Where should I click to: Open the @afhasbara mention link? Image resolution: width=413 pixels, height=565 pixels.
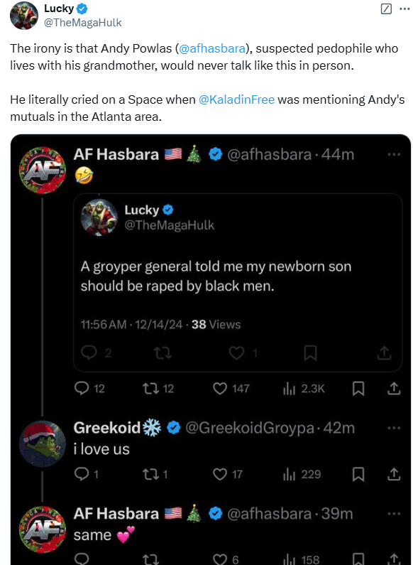click(x=212, y=48)
